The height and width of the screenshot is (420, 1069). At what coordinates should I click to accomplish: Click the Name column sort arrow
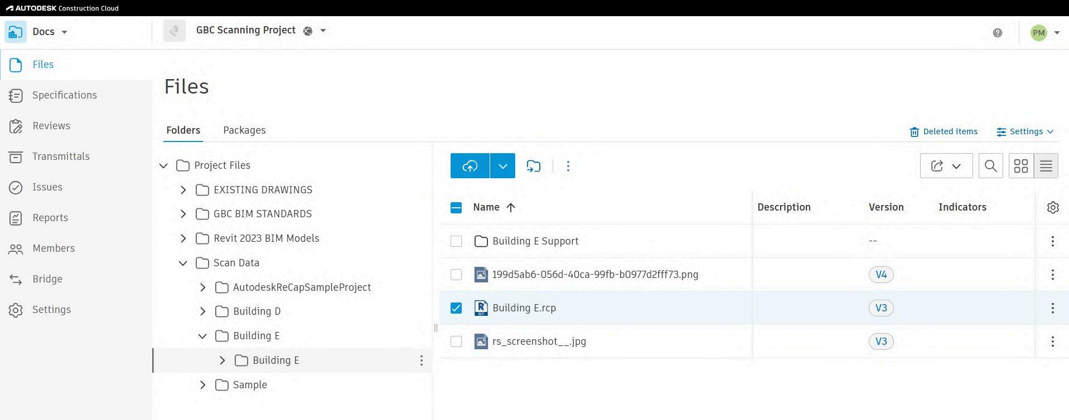(511, 207)
